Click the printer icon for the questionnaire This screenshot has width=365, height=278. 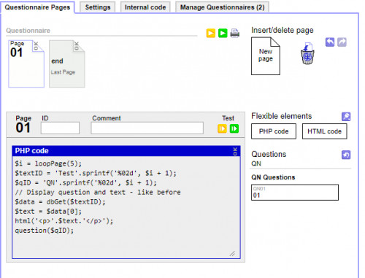[235, 33]
